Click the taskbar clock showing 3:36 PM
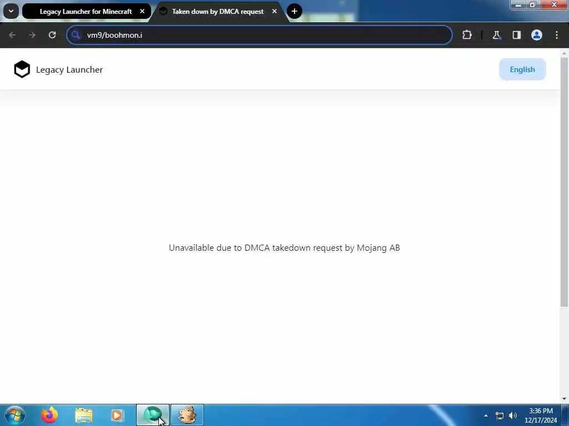Screen dimensions: 569x426 pyautogui.click(x=541, y=415)
